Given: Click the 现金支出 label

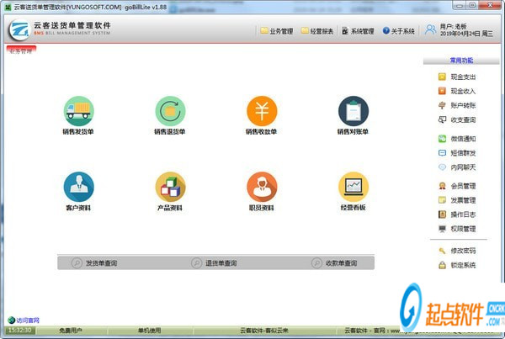Looking at the screenshot, I should click(463, 77).
